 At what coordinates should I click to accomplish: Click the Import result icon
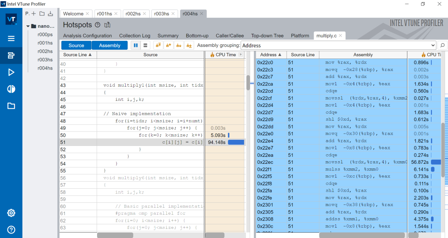tap(51, 13)
